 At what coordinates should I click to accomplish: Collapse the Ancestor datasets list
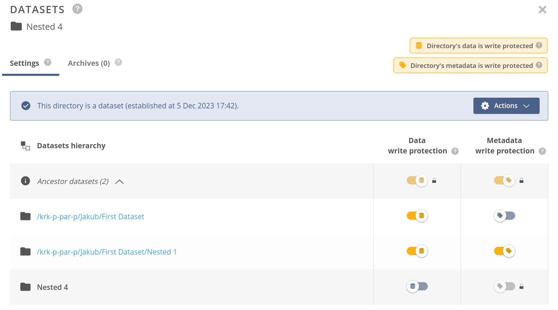119,181
